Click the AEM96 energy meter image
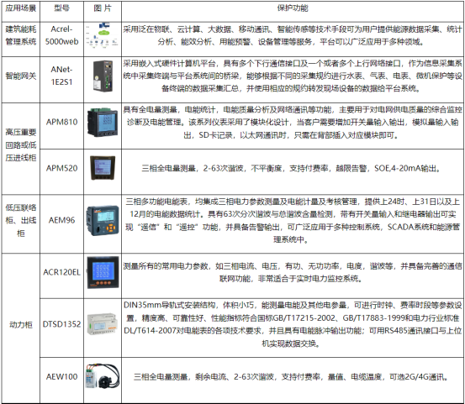Viewport: 465px width, 404px height. click(x=103, y=221)
